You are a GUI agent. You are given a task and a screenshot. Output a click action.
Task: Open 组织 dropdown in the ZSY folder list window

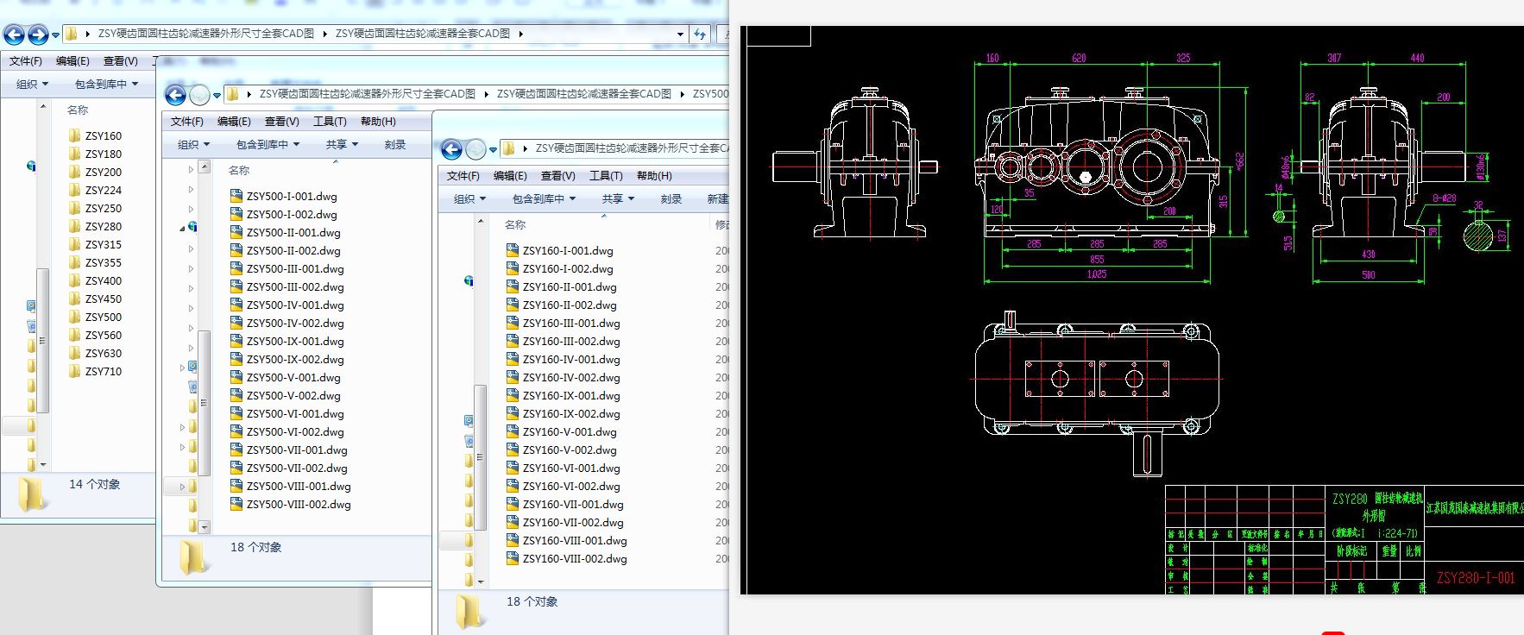click(32, 84)
